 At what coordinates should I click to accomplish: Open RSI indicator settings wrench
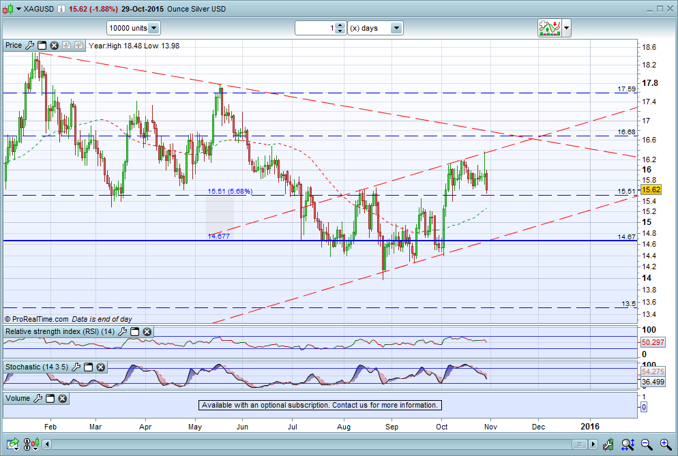coord(122,331)
